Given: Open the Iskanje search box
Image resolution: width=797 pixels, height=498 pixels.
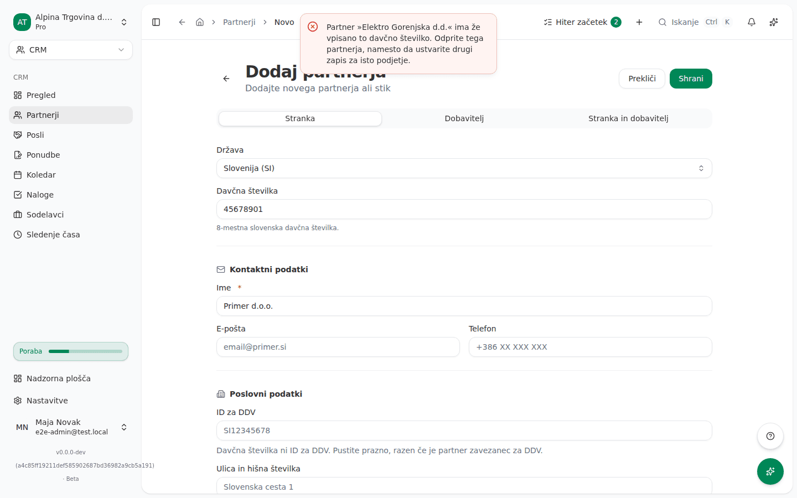Looking at the screenshot, I should [695, 22].
